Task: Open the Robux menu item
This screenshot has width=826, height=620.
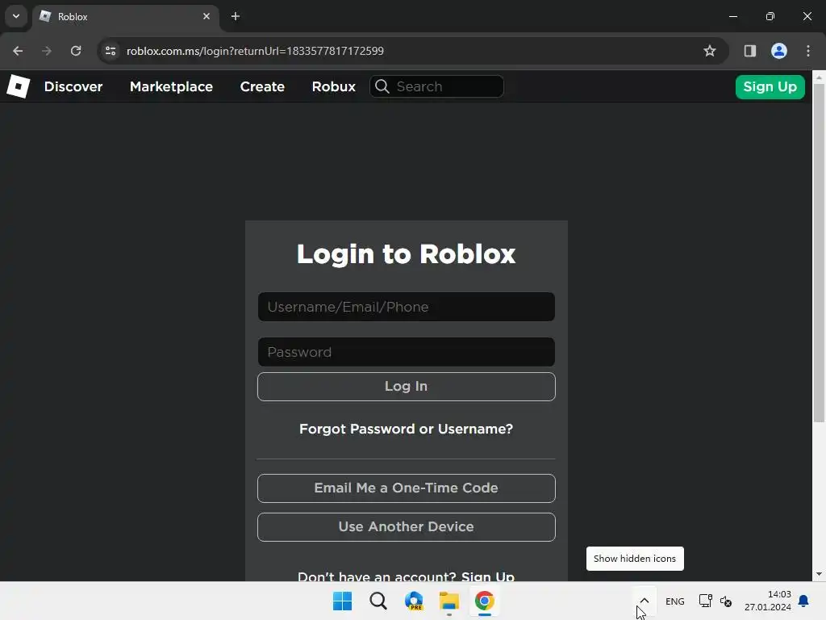Action: click(x=333, y=86)
